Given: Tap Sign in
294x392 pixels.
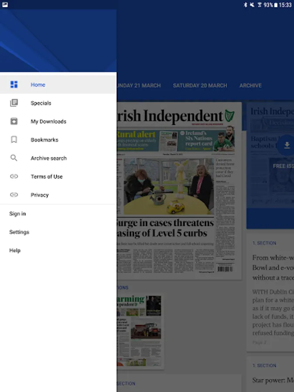Looking at the screenshot, I should pos(58,213).
